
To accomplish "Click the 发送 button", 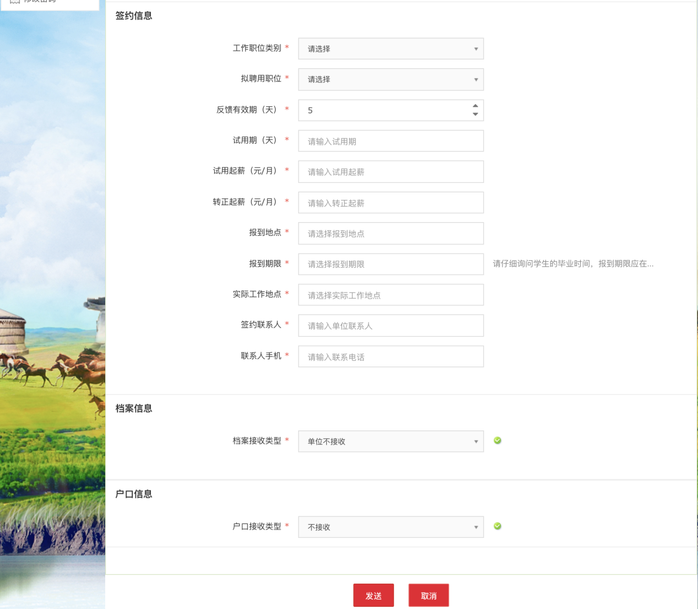I will tap(373, 595).
